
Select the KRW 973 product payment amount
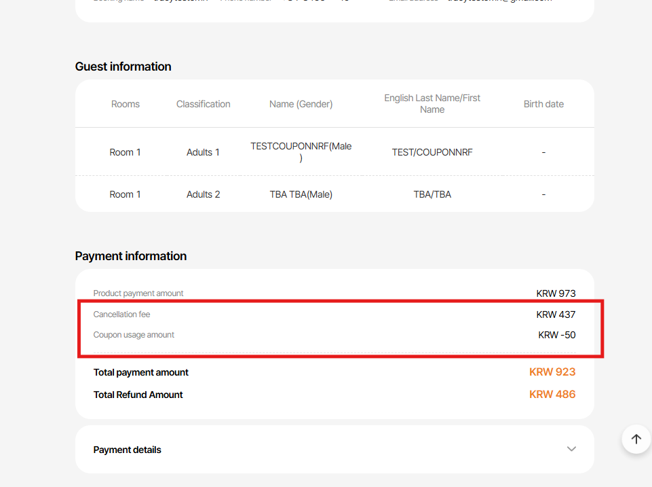tap(556, 293)
